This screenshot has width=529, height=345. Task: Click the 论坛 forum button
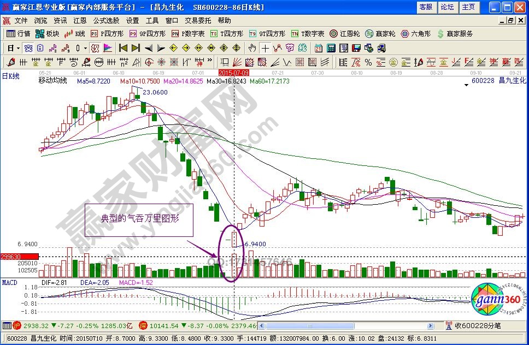(447, 7)
